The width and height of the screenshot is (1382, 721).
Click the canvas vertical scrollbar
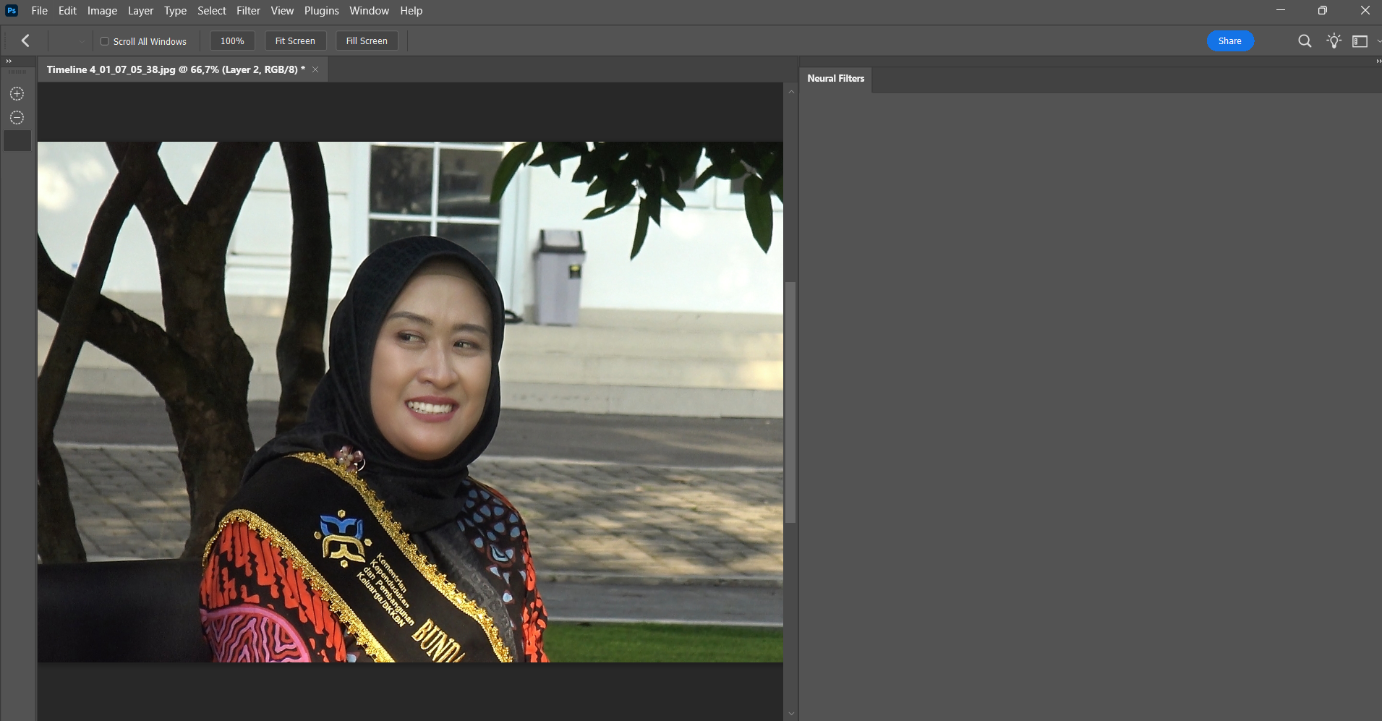point(790,398)
